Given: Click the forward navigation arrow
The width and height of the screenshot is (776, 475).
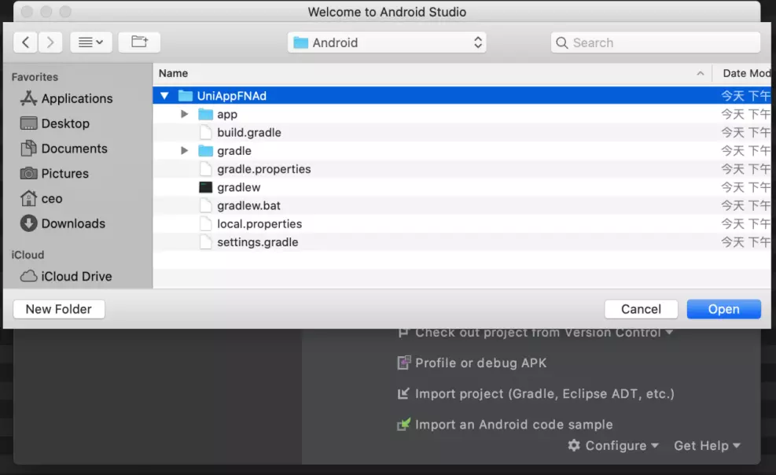Looking at the screenshot, I should coord(50,42).
